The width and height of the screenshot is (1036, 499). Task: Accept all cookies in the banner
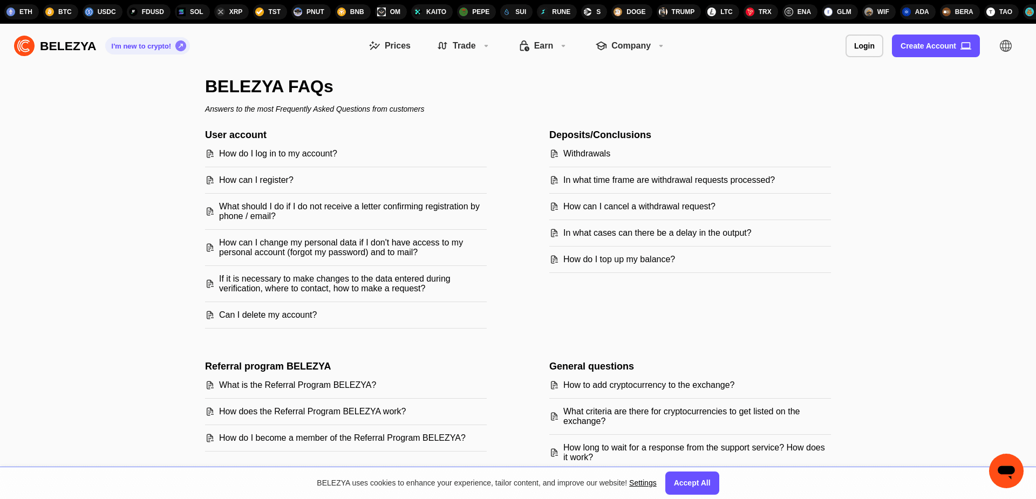(x=692, y=483)
